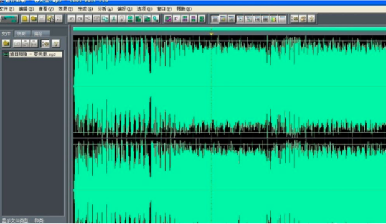Open the window icon with a play arrow
The image size is (386, 224).
(x=240, y=19)
